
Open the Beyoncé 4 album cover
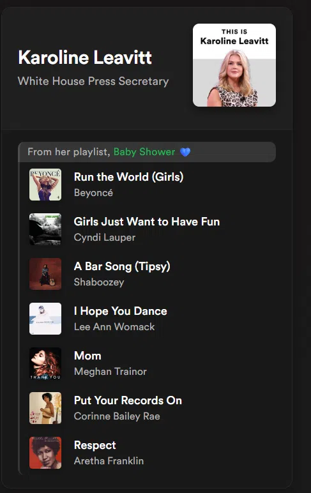pyautogui.click(x=45, y=185)
